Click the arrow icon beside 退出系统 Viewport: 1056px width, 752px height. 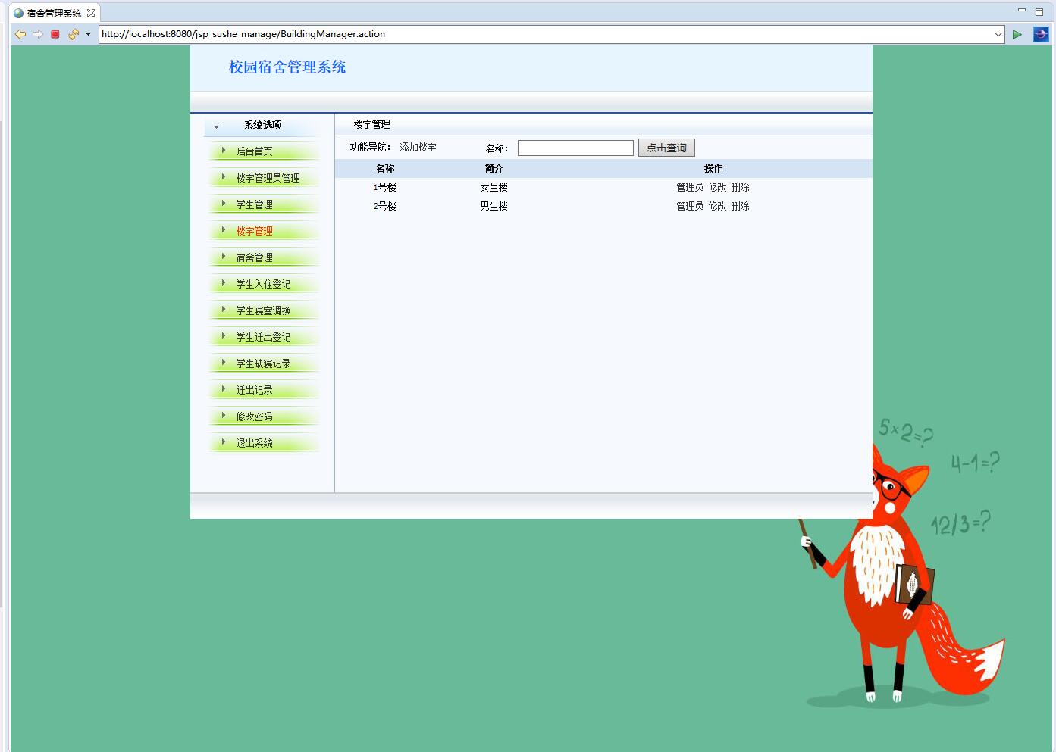224,442
